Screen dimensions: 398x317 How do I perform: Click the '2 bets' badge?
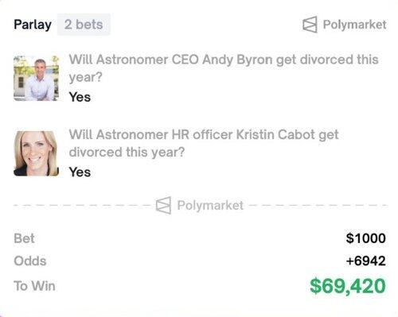pyautogui.click(x=84, y=25)
